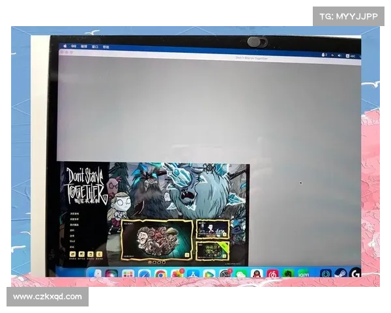Open QQ penguin app from the dock
Image resolution: width=391 pixels, height=313 pixels.
(257, 274)
